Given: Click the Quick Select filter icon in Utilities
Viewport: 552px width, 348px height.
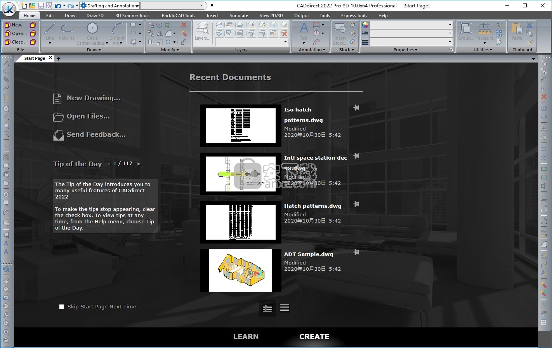Looking at the screenshot, I should (499, 25).
